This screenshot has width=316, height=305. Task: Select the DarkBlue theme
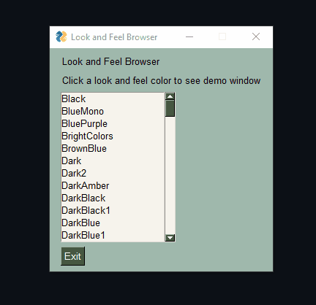(113, 223)
